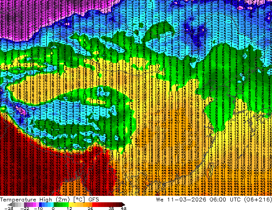Screen dimensions: 272x210
Task: Click the '12' legend label
Action: tap(70, 208)
